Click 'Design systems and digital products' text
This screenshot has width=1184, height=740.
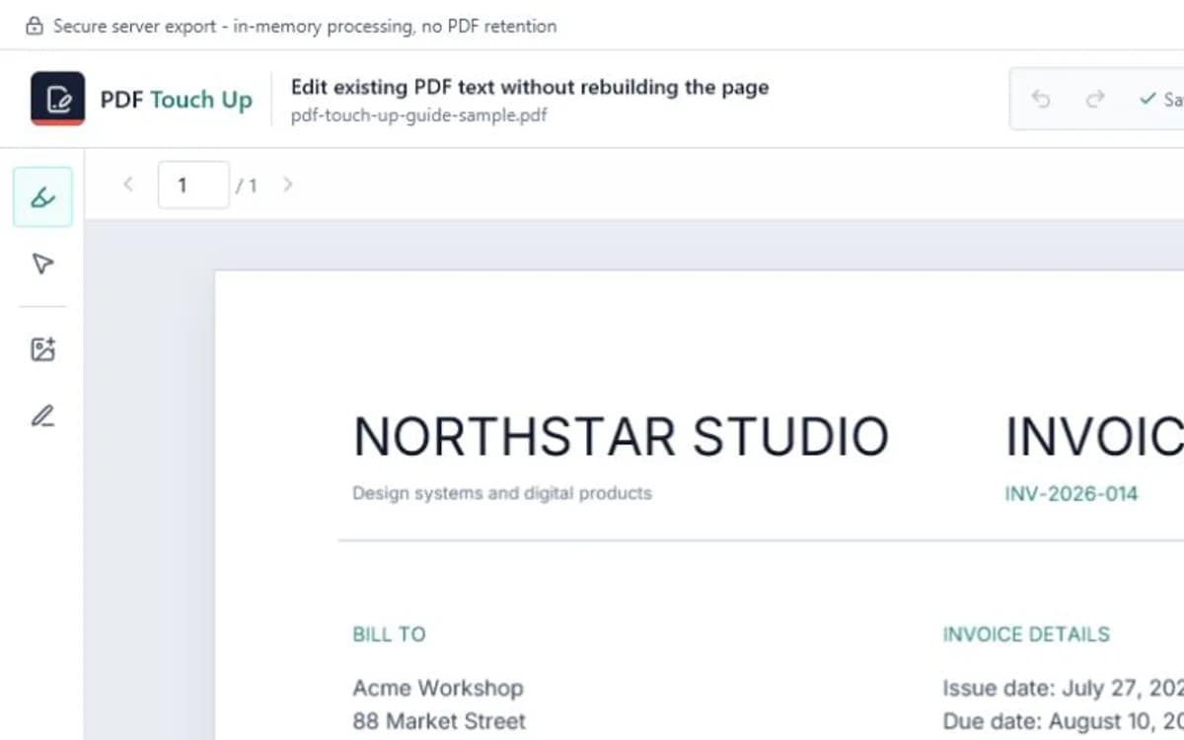[x=502, y=492]
